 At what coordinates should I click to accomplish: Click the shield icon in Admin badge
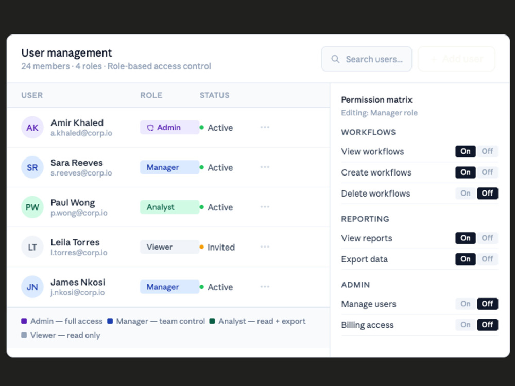150,128
